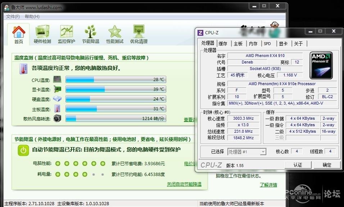Viewport: 344px width, 207px height.
Task: Launch 性能测试 performance test
Action: coord(115,35)
